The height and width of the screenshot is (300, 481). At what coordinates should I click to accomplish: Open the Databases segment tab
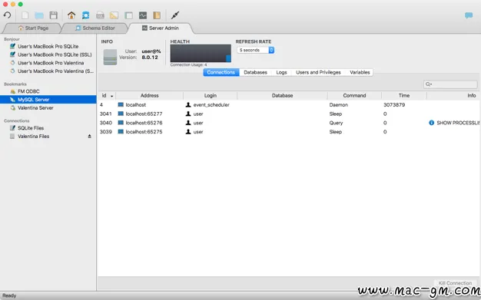tap(255, 72)
